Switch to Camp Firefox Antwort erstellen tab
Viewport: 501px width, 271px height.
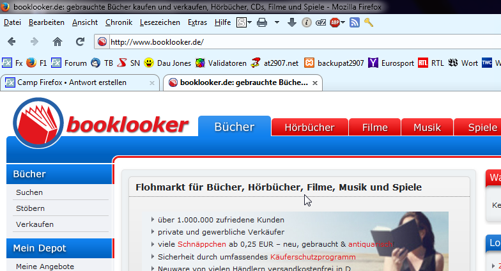79,83
